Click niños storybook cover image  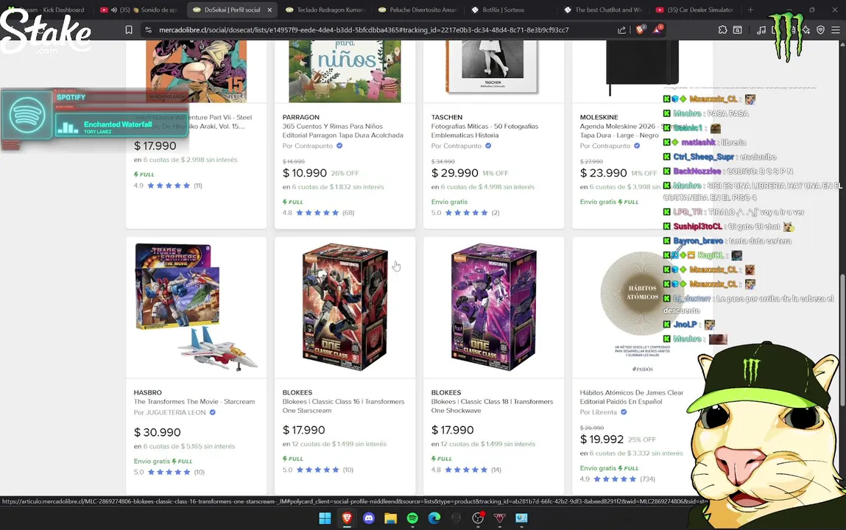pyautogui.click(x=345, y=71)
